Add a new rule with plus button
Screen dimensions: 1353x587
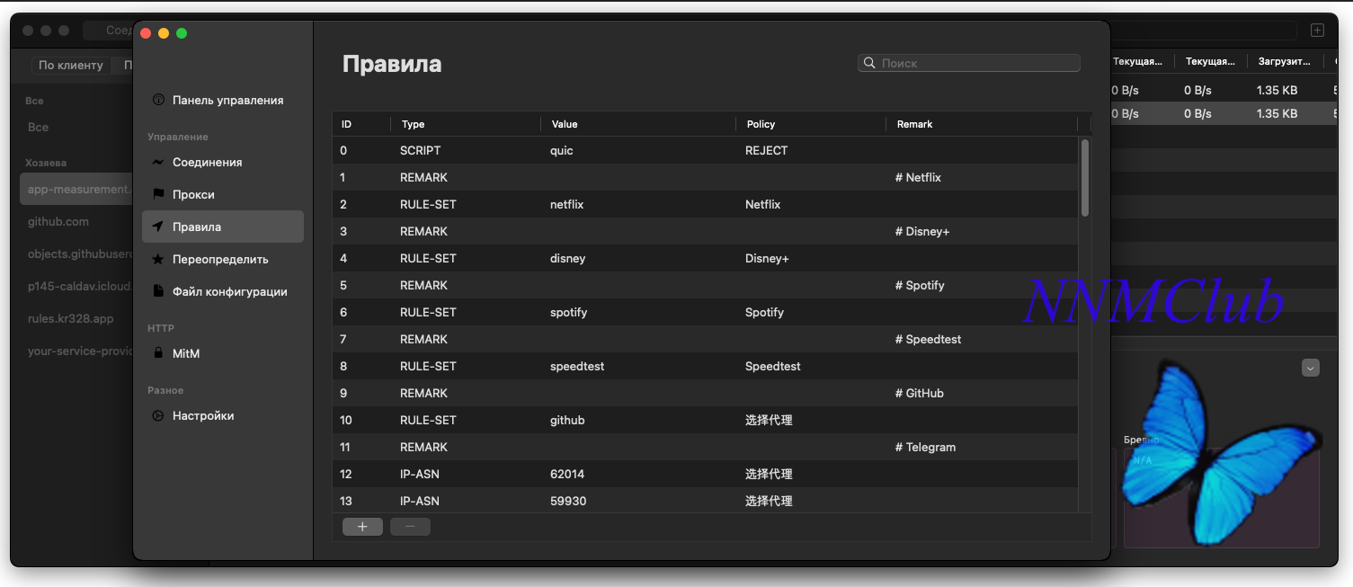click(x=362, y=527)
